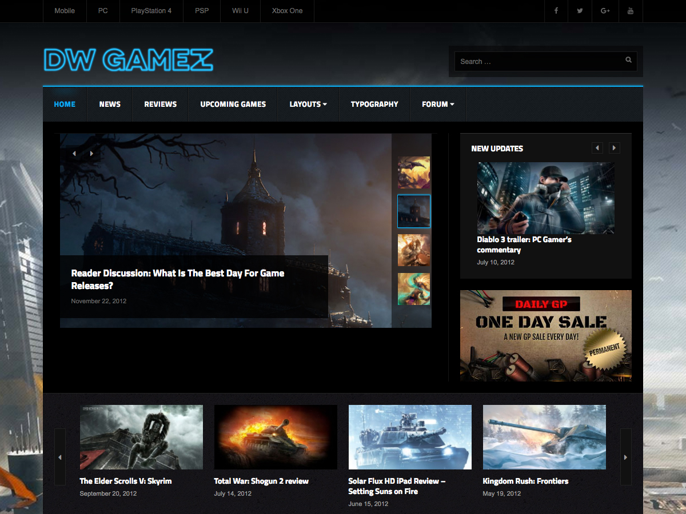The image size is (686, 514).
Task: Show previous item in New Updates
Action: 597,148
